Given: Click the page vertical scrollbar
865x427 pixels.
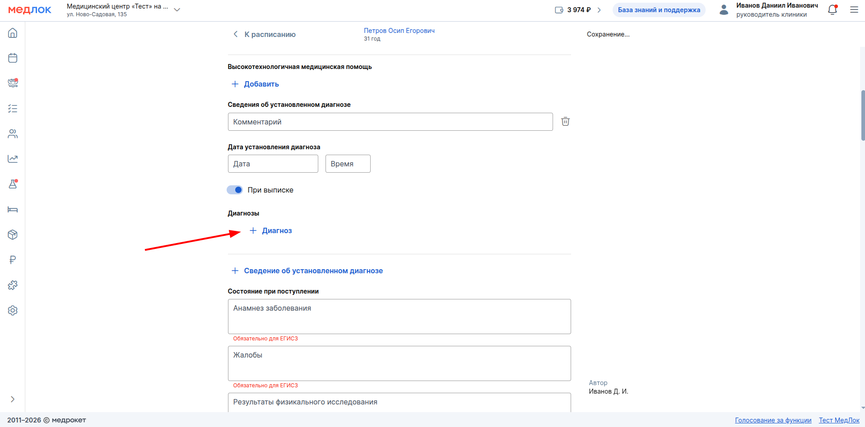Looking at the screenshot, I should 863,116.
